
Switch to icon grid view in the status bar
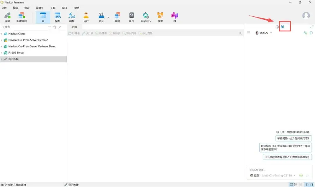291,185
